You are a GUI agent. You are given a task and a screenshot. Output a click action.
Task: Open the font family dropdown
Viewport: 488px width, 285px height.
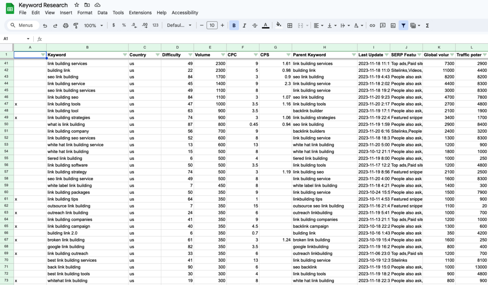179,26
